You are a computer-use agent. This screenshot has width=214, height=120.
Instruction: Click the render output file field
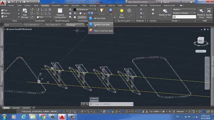tap(184, 17)
